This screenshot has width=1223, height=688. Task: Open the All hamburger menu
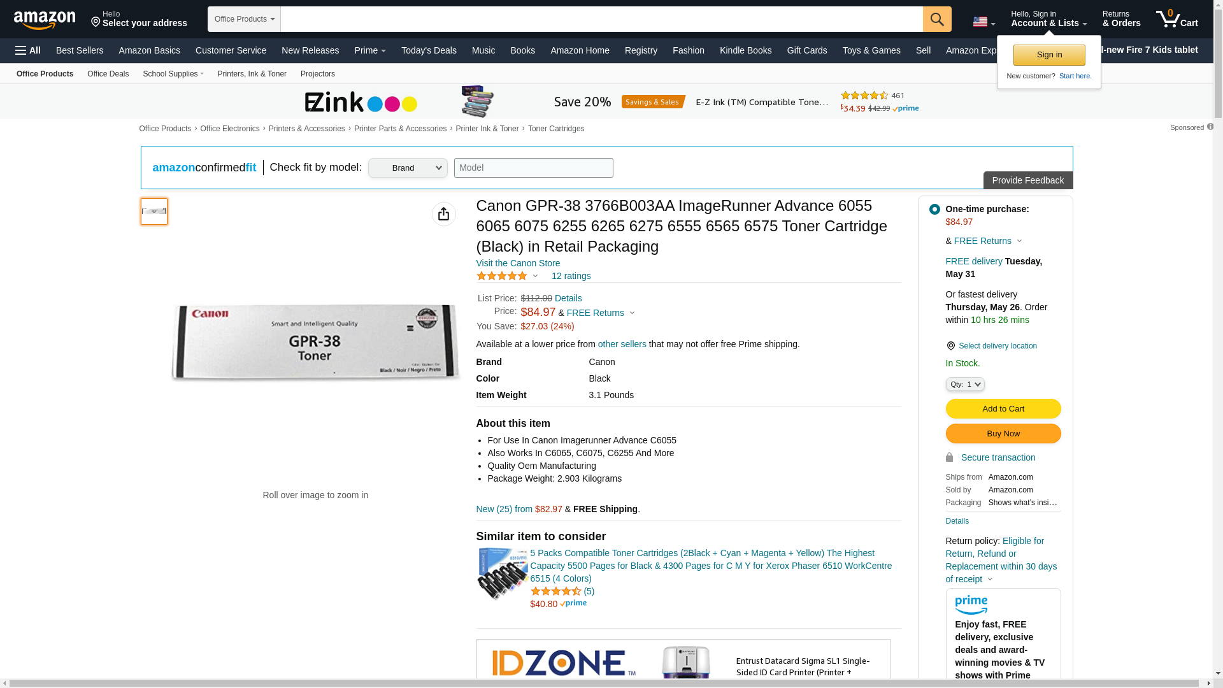[28, 50]
